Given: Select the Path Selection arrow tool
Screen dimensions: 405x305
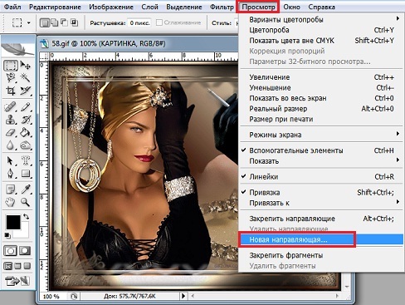Looking at the screenshot, I should [11, 160].
